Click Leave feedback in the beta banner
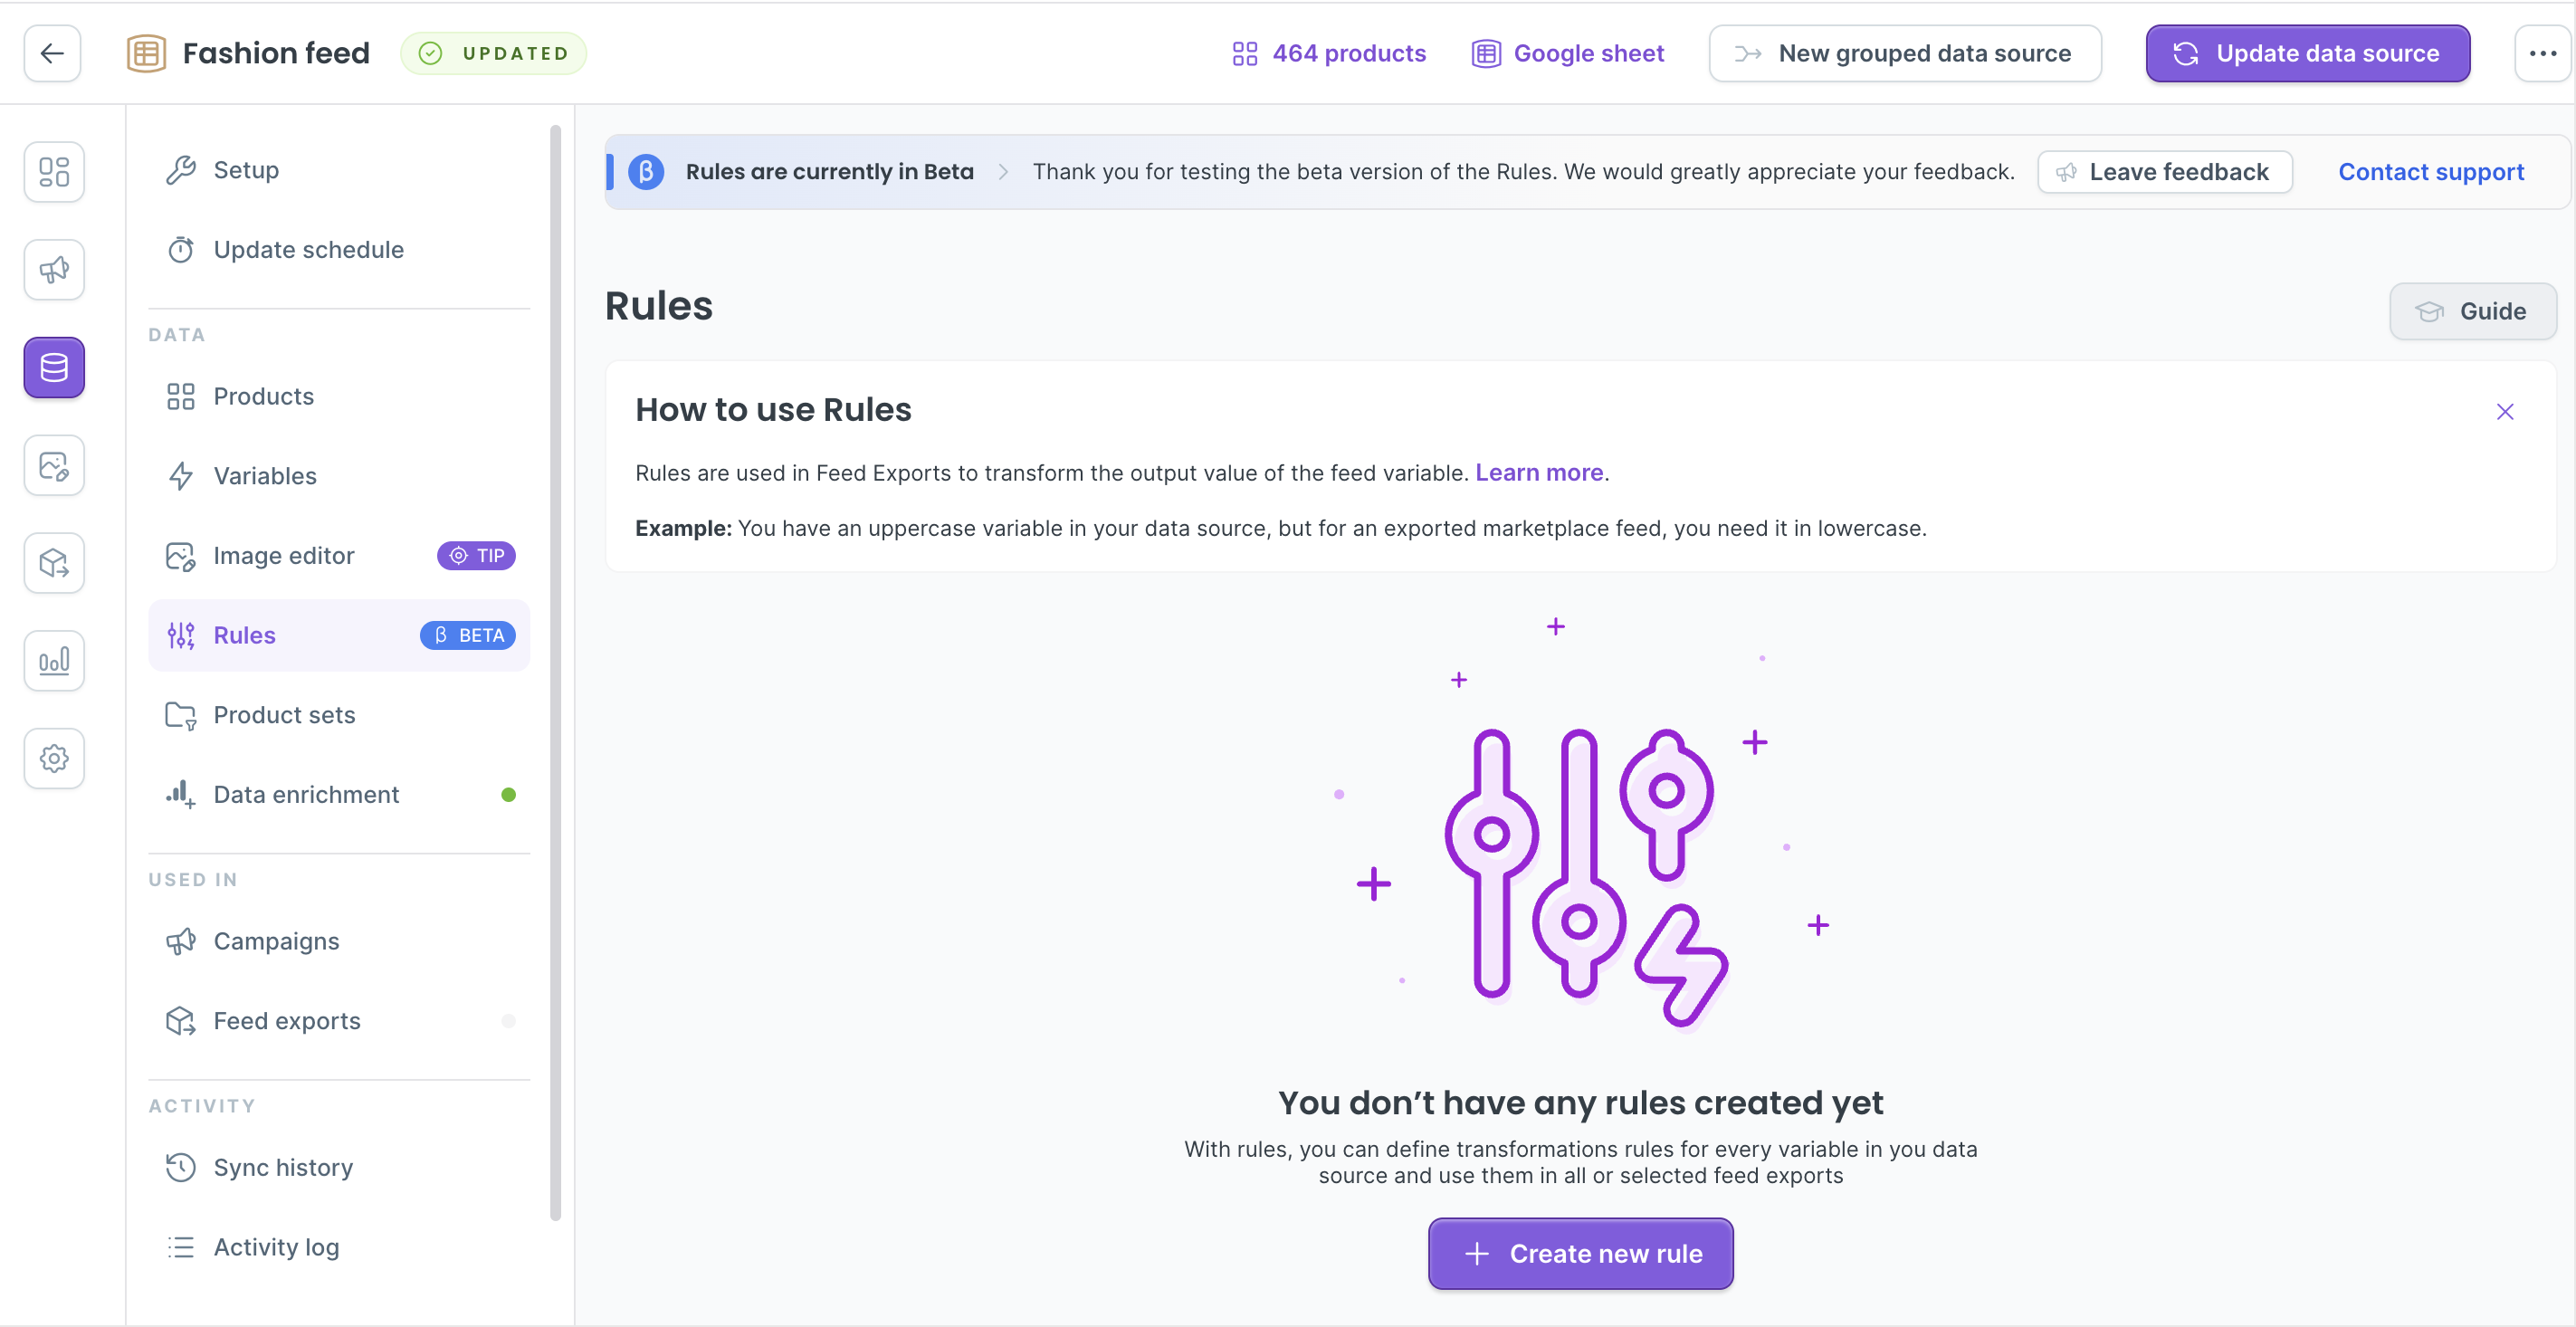 tap(2164, 171)
